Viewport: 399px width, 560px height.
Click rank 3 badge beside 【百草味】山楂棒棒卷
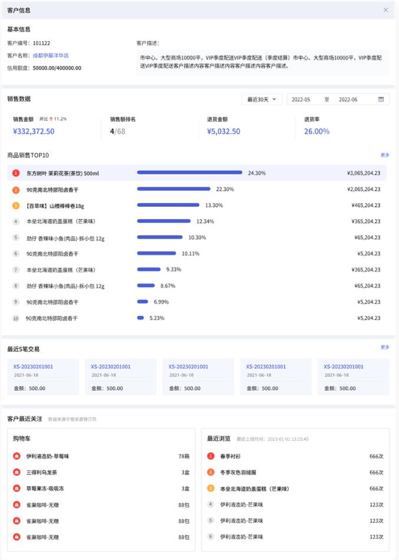(16, 206)
